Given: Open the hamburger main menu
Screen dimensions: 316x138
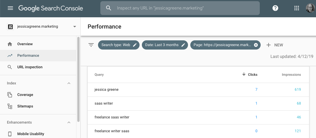Looking at the screenshot, I should [10, 8].
